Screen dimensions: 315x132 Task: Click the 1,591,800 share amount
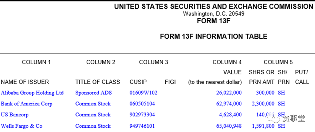pos(263,126)
